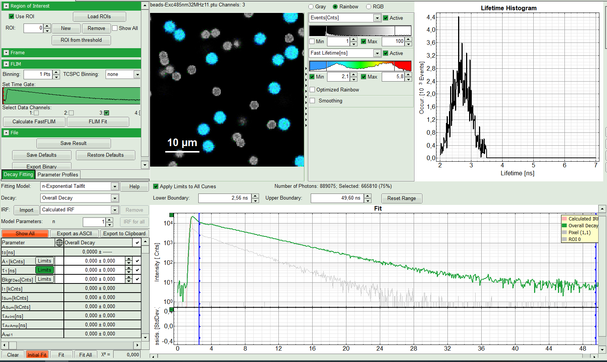Screen dimensions: 607x362
Task: Click the Reset Range button
Action: (x=402, y=198)
